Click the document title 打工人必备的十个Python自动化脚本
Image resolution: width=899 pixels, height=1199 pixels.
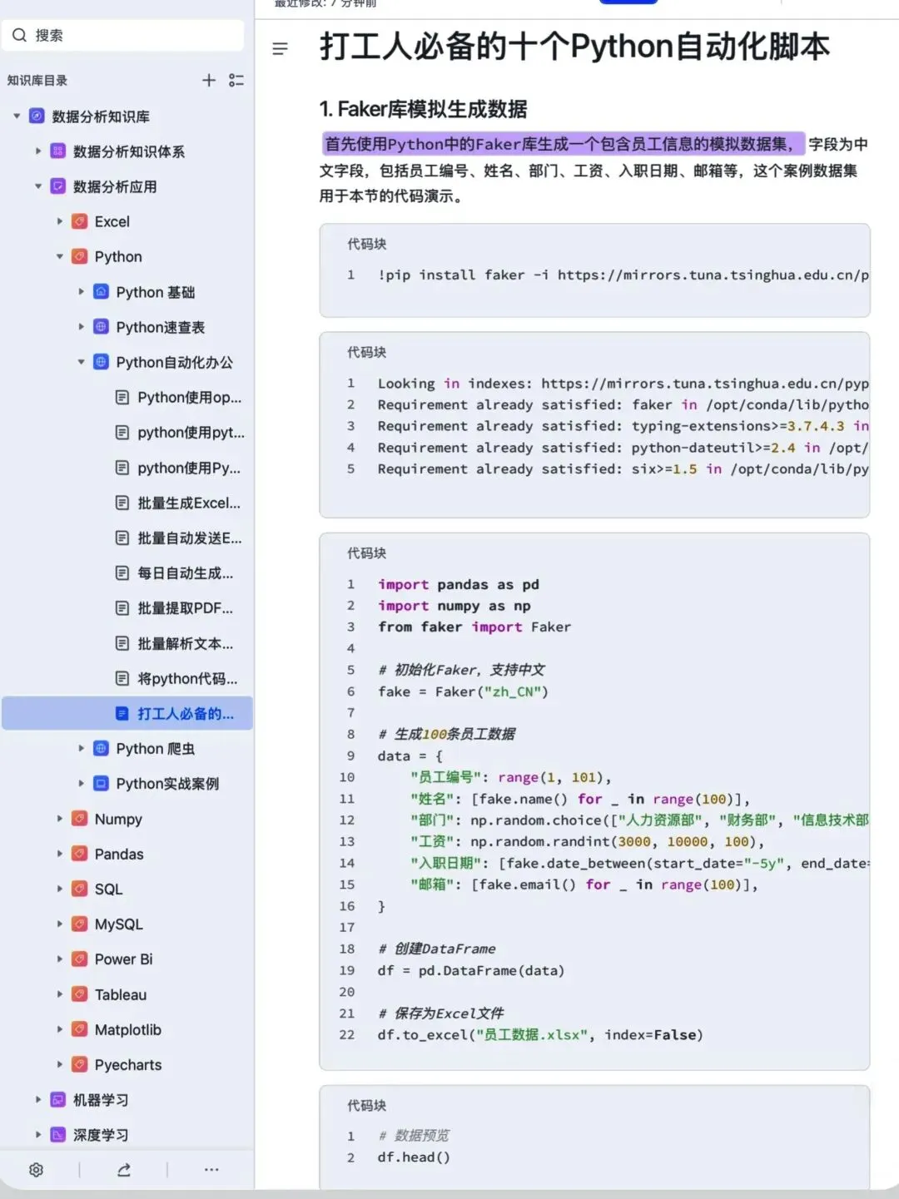pyautogui.click(x=574, y=47)
